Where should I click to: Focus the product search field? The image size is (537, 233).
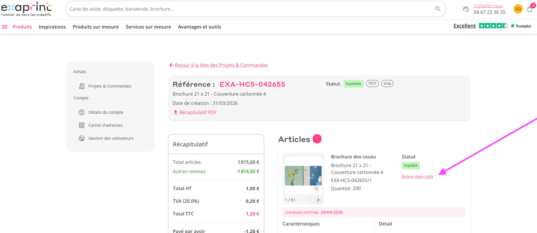251,9
